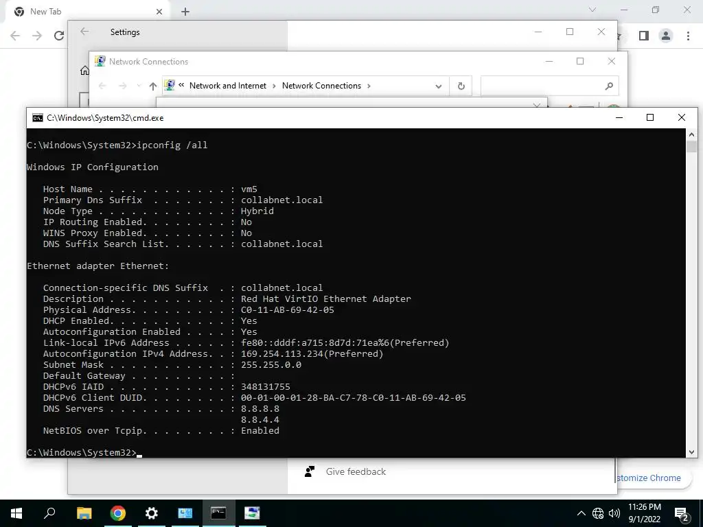Click Chrome back arrow
The width and height of the screenshot is (703, 527).
[x=15, y=36]
